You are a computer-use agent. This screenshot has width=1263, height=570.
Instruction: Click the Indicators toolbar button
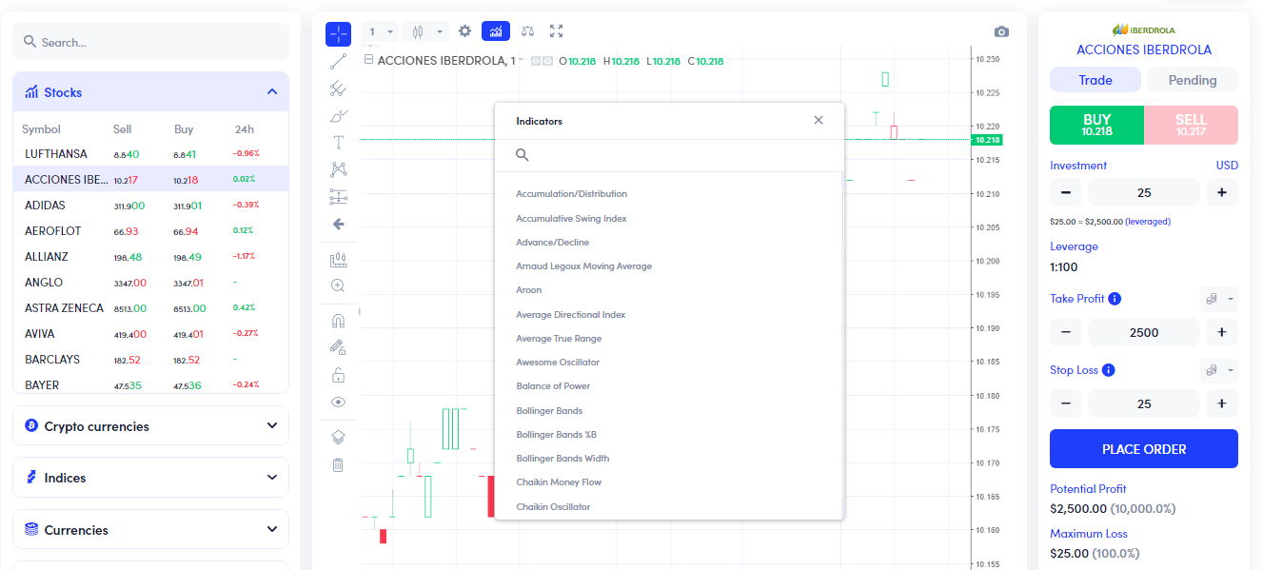click(496, 31)
